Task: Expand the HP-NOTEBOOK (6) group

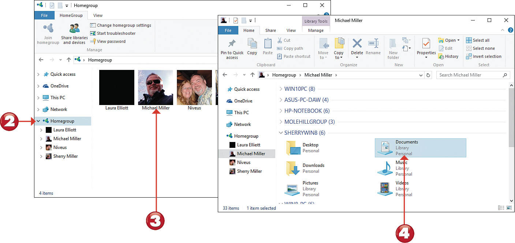Action: 281,111
